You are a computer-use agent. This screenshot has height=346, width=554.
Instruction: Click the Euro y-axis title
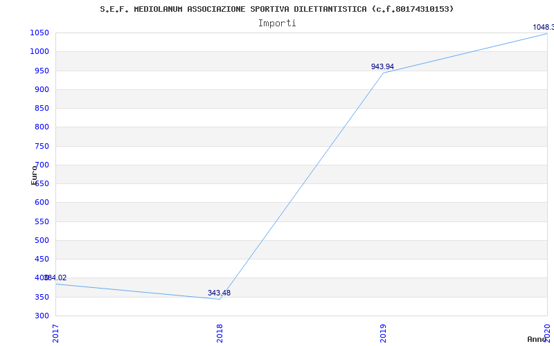[34, 175]
